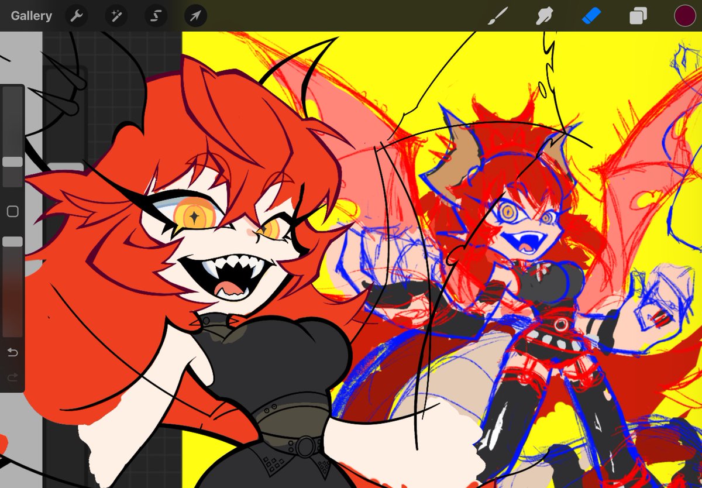Select the Smudge tool
Image resolution: width=702 pixels, height=488 pixels.
coord(545,16)
